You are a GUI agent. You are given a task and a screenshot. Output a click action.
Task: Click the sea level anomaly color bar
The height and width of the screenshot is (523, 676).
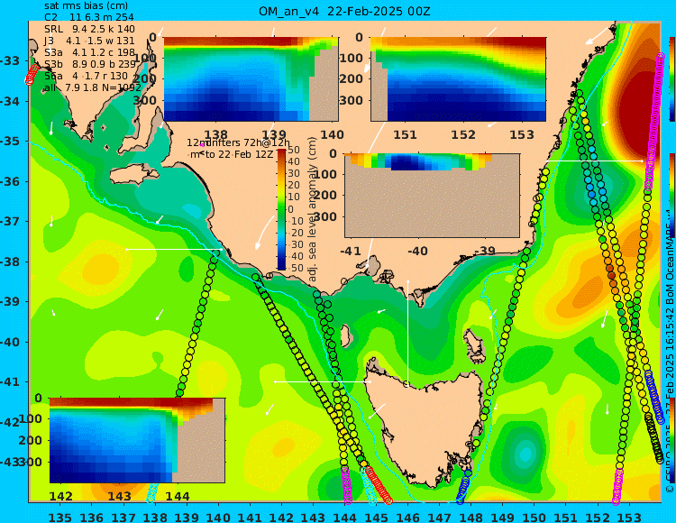point(281,209)
